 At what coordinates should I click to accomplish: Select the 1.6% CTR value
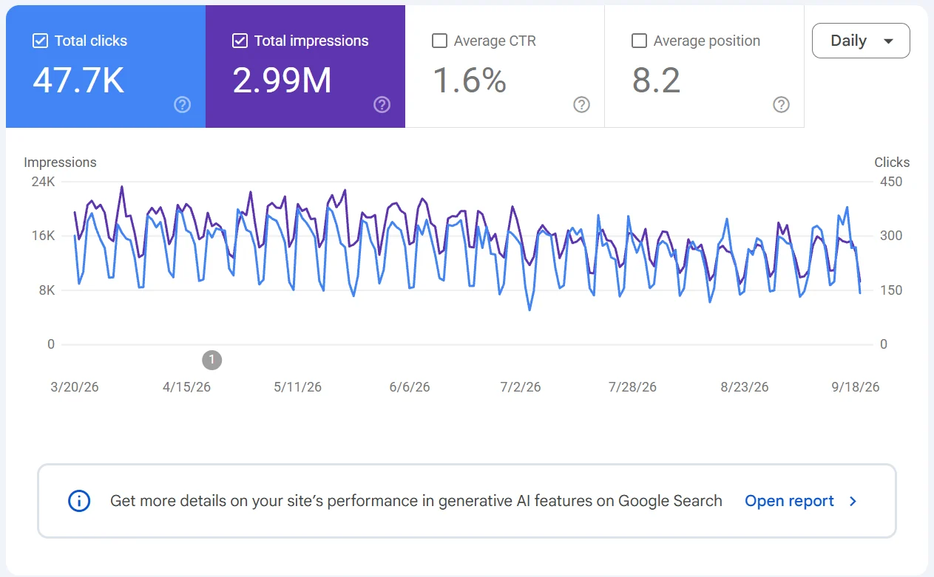(470, 80)
